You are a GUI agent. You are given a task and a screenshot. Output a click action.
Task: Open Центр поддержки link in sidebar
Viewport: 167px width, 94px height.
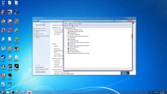(40, 67)
